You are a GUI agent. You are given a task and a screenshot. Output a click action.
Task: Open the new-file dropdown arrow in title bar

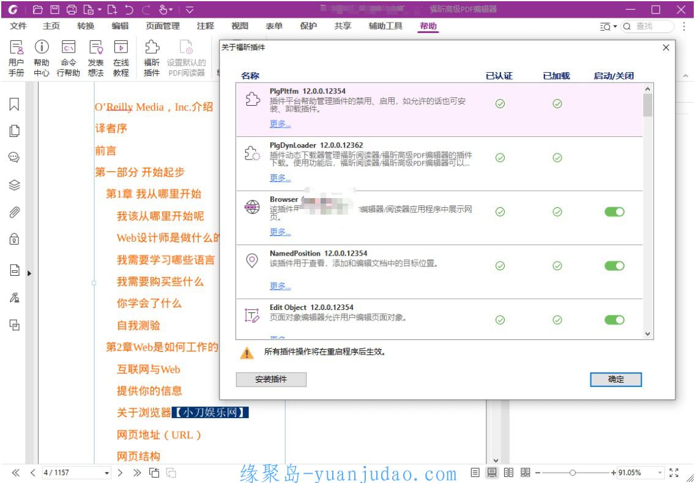(99, 10)
